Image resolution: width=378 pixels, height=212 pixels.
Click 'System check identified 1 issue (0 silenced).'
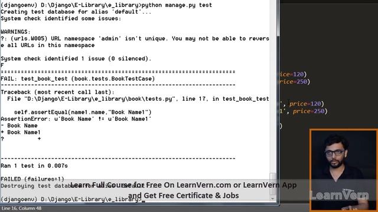pos(76,59)
